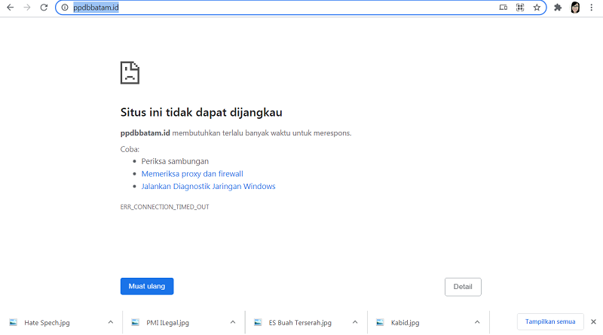Open the Extensions puzzle icon

[x=558, y=8]
